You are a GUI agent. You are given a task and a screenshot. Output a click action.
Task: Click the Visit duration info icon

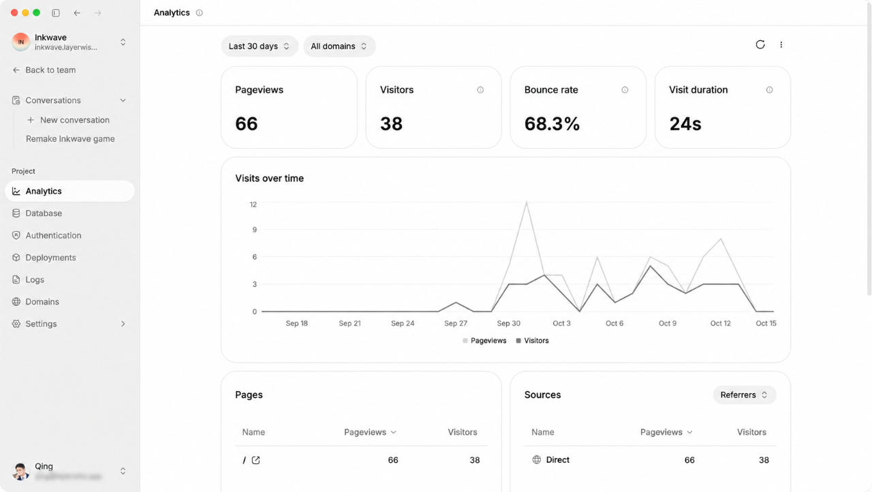769,90
